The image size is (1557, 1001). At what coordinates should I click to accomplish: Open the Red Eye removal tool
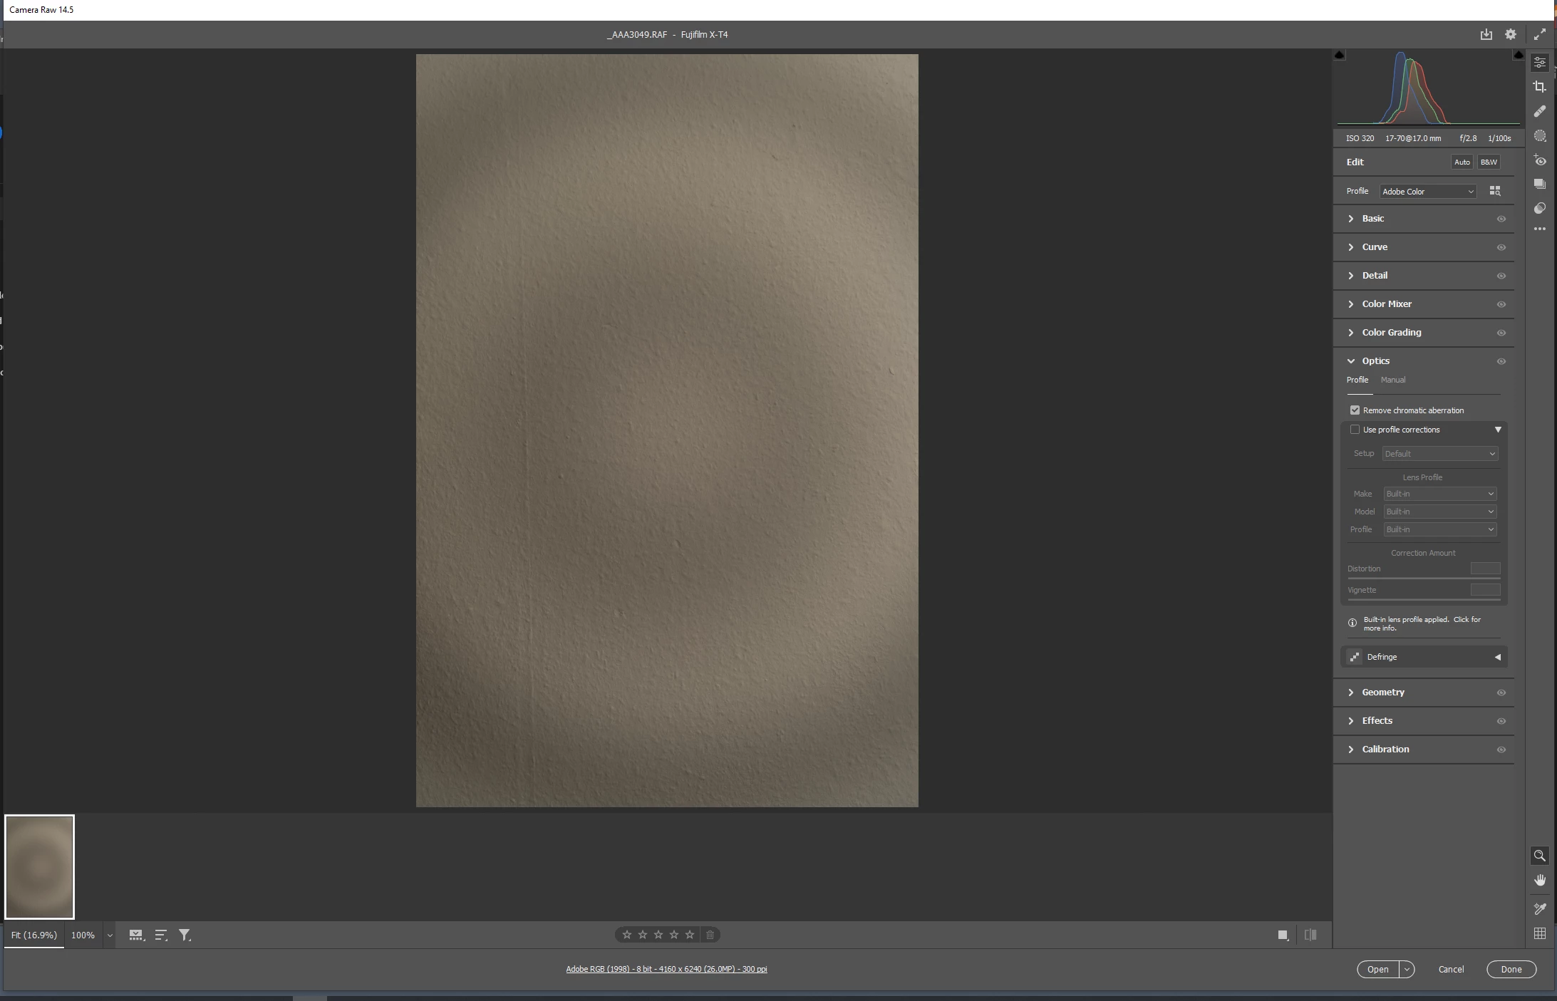click(x=1540, y=161)
